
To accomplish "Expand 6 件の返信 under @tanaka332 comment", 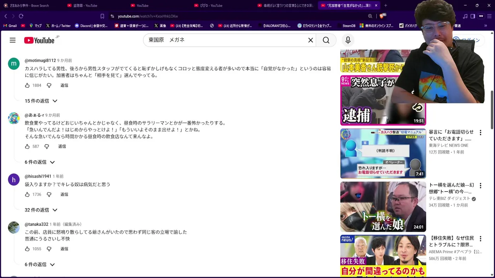I will [x=40, y=264].
